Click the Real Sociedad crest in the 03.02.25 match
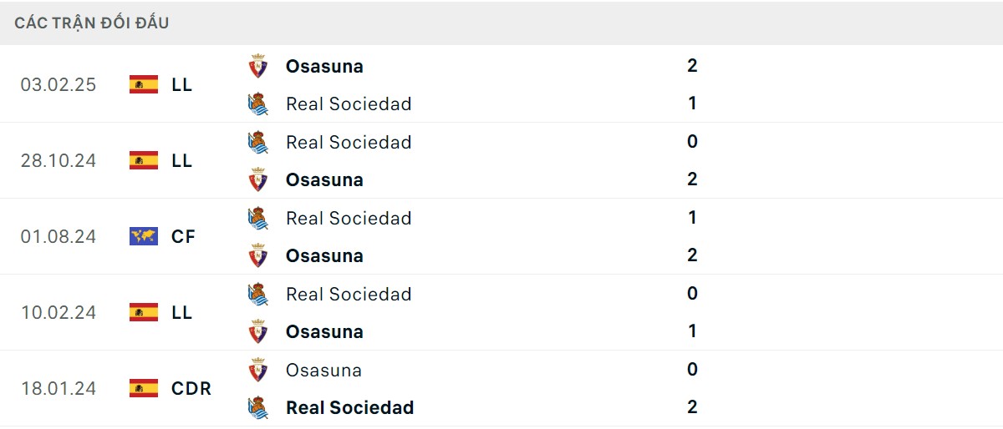1003x429 pixels. (258, 104)
